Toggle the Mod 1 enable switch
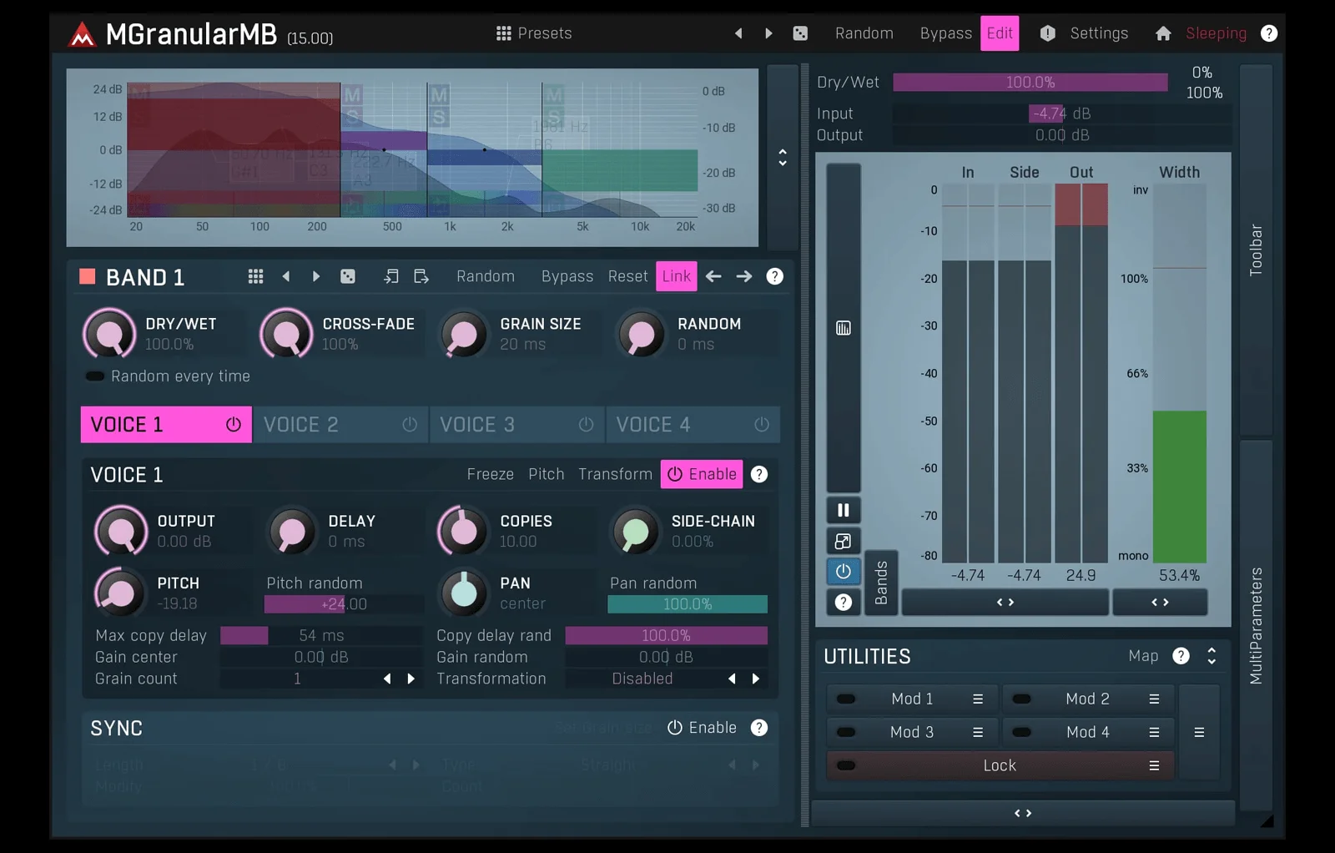 (x=846, y=699)
